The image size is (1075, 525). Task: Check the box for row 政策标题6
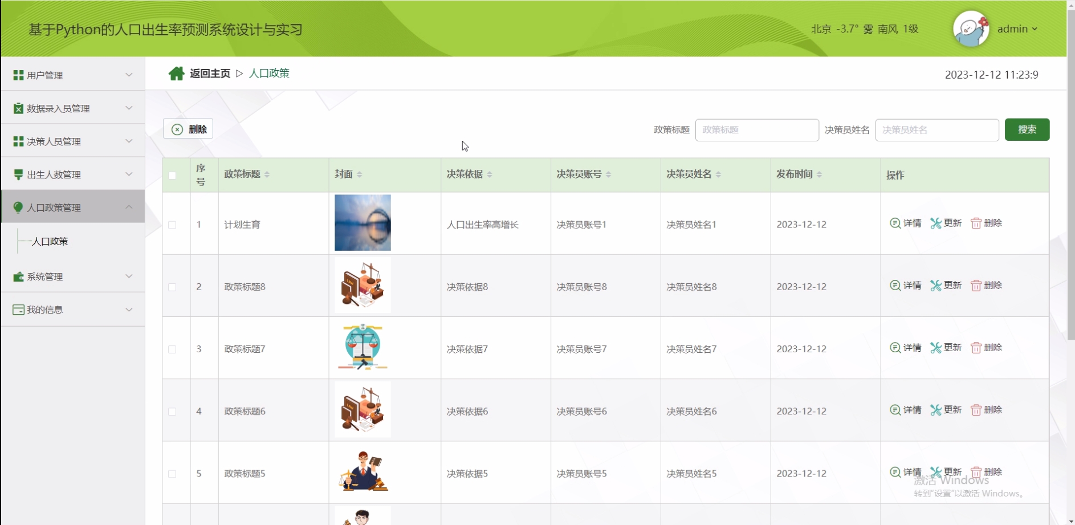pyautogui.click(x=172, y=412)
